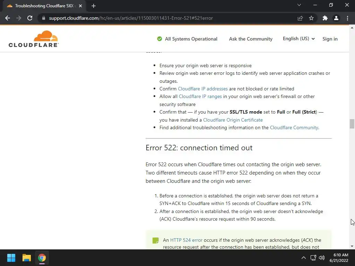
Task: Open Ask the Community
Action: [251, 39]
